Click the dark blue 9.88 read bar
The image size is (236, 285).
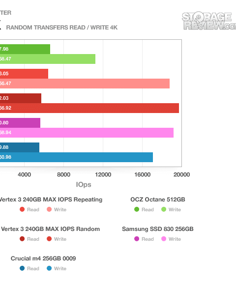tap(20, 147)
